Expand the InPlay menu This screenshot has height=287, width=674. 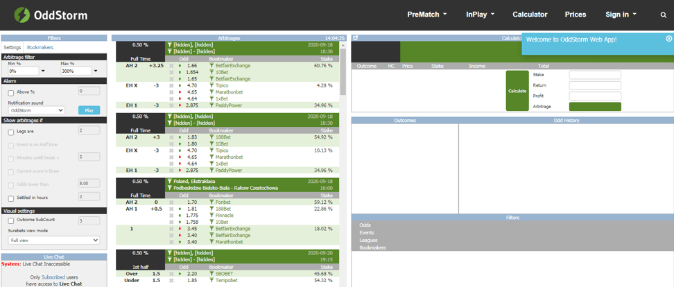pyautogui.click(x=480, y=15)
